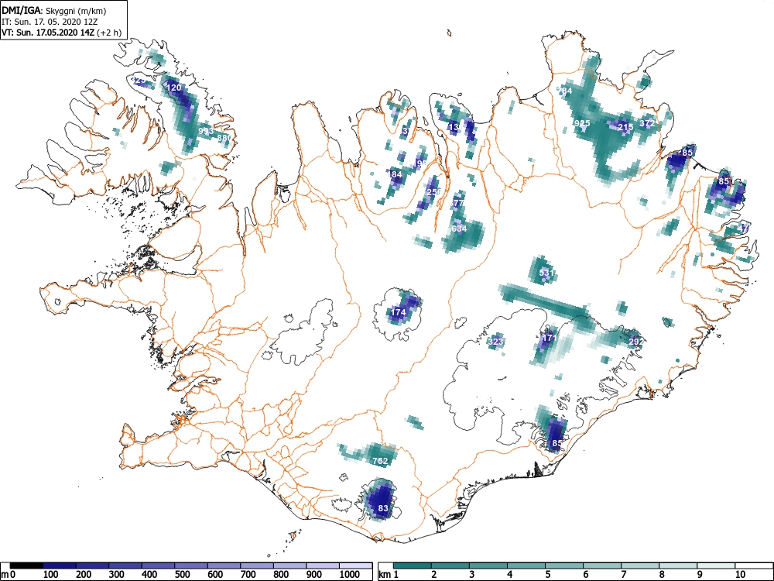
Task: Click the darkest navy 100–200 m legend swatch
Action: click(x=60, y=566)
